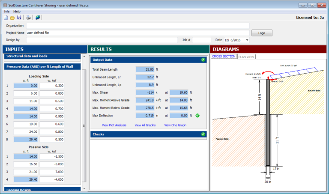Click Loading Side row 4 w value 0.700

pyautogui.click(x=52, y=109)
